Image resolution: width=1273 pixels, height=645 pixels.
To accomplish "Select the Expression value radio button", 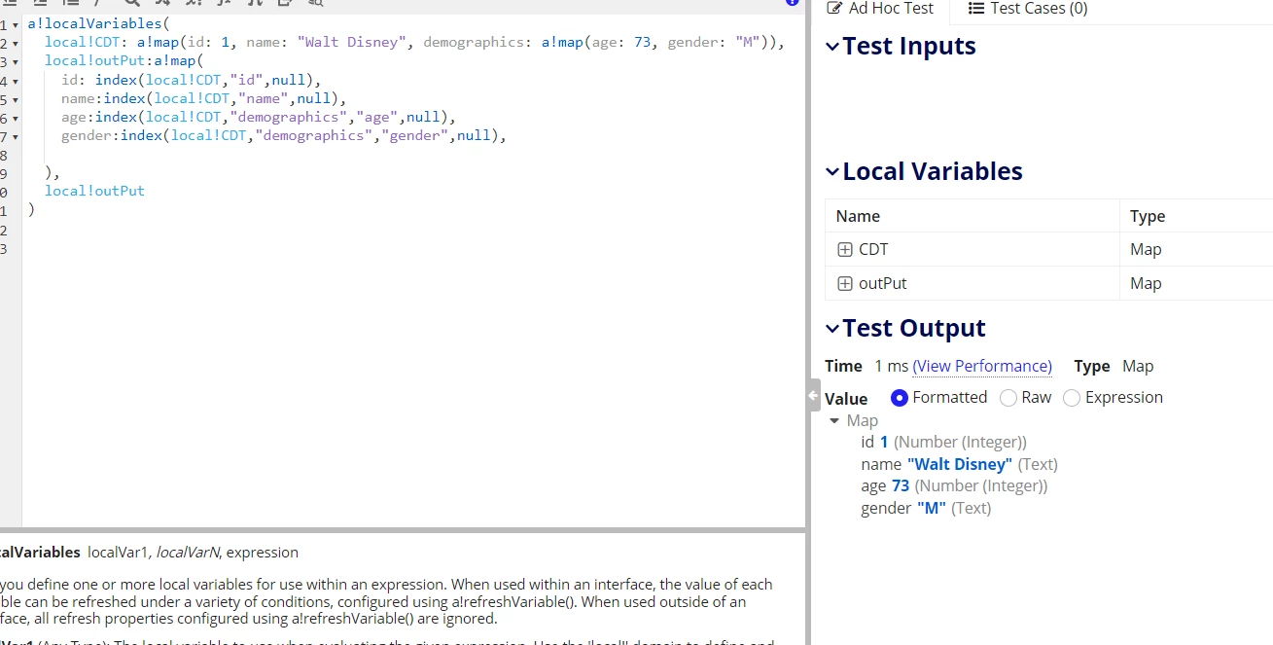I will click(x=1072, y=398).
